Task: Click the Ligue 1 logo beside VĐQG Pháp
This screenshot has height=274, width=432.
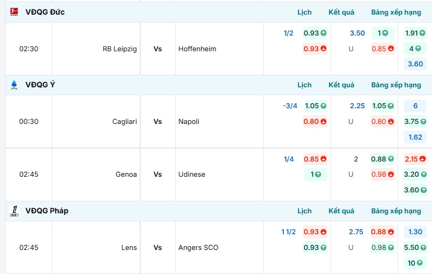Action: point(14,211)
